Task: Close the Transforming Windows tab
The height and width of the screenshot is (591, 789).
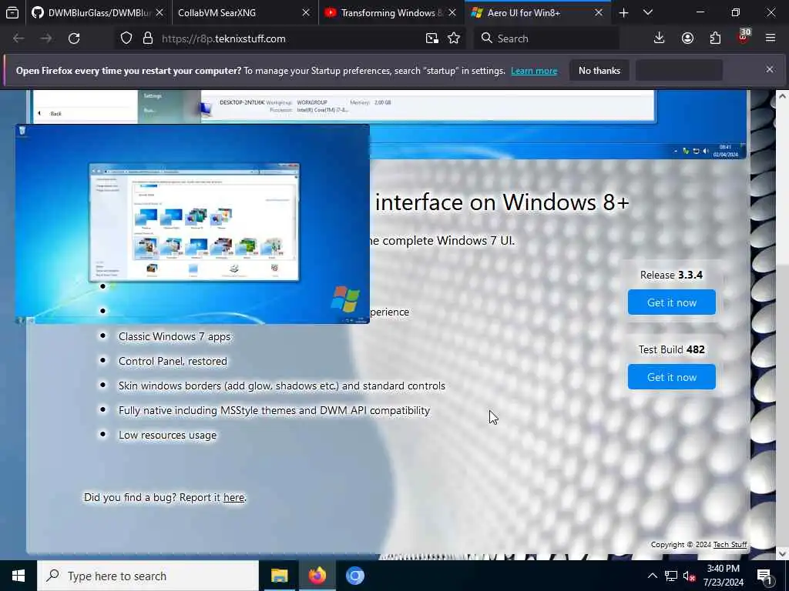Action: pos(452,12)
